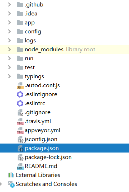Click the "library root" label

click(81, 50)
